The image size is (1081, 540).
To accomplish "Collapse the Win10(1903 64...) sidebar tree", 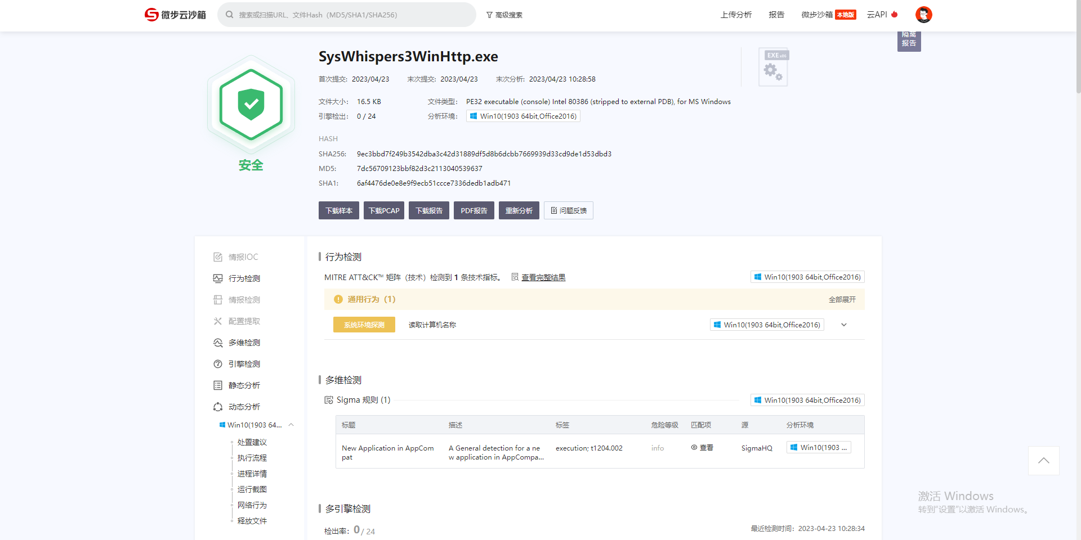I will click(x=291, y=425).
